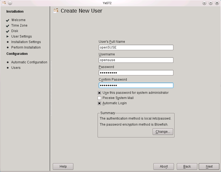Click the down-chevron window control button

[204, 3]
